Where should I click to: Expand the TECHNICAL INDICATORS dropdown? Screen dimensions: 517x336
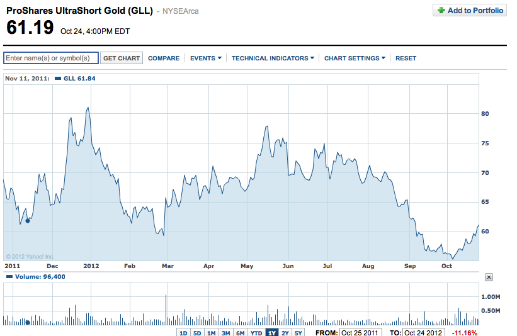point(273,59)
